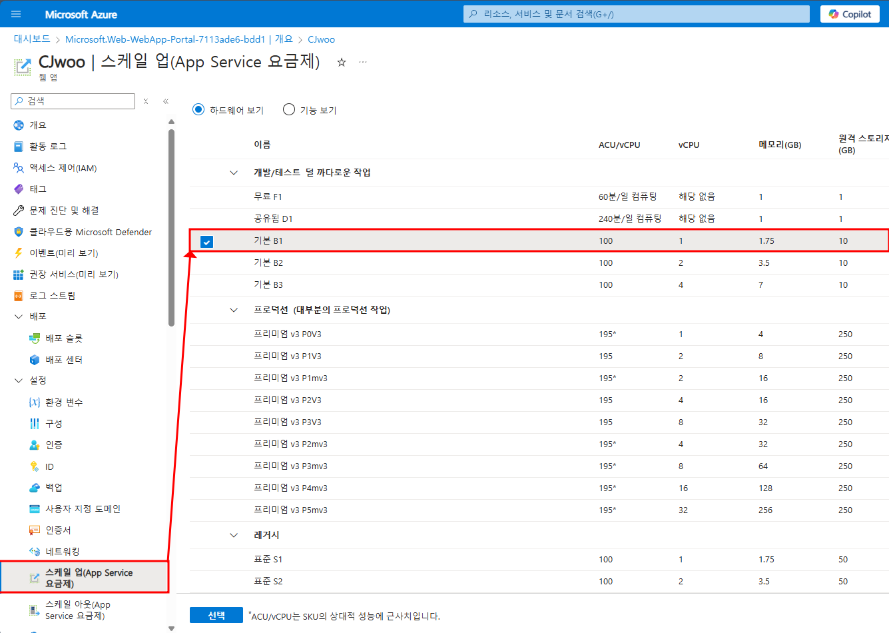
Task: Open 클라우드용 Microsoft Defender shield icon
Action: pos(19,232)
